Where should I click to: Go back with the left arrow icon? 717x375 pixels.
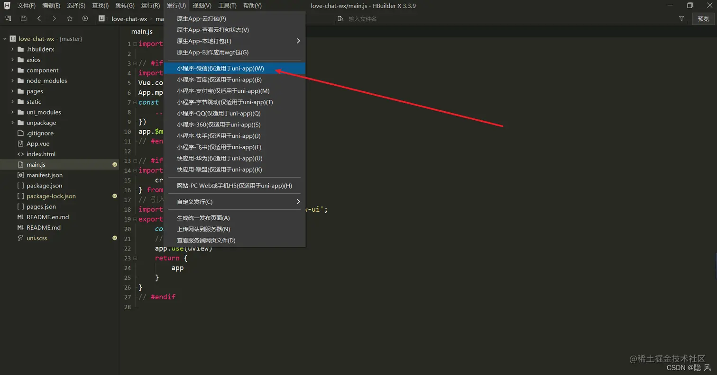[x=39, y=18]
